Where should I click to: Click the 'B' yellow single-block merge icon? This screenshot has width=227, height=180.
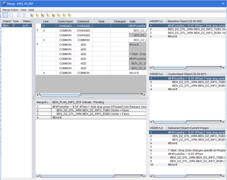click(x=48, y=15)
